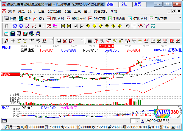Step chart forward with right arrow
The width and height of the screenshot is (183, 131).
click(82, 26)
